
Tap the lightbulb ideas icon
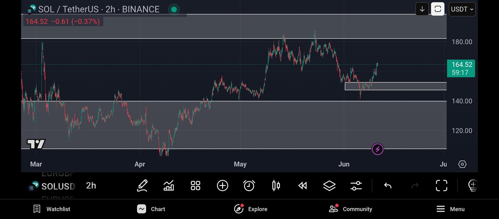[x=472, y=185]
